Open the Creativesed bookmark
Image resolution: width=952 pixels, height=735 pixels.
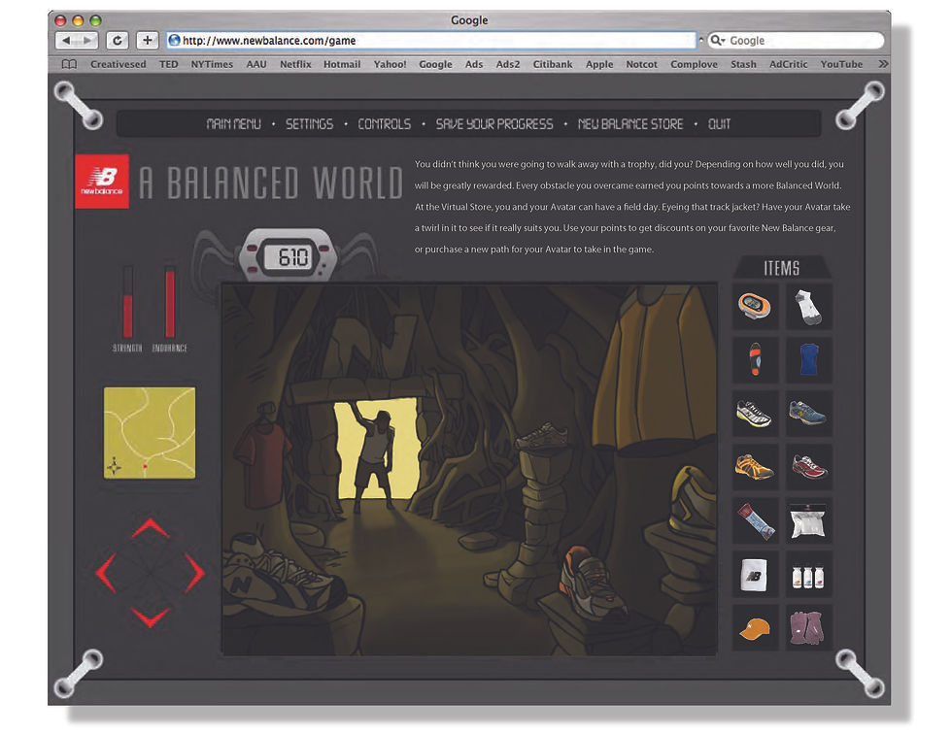pyautogui.click(x=119, y=64)
